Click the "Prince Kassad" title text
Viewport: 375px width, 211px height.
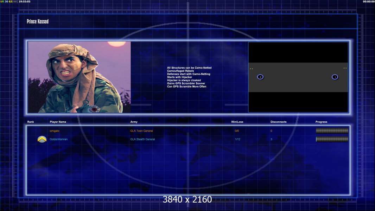coord(38,21)
